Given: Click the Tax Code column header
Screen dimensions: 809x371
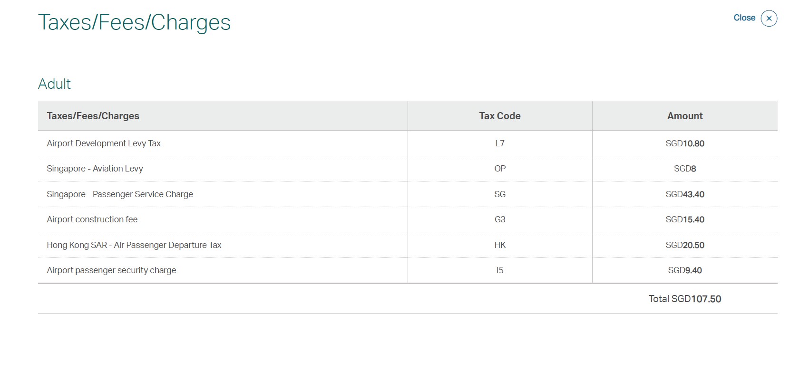Looking at the screenshot, I should click(500, 116).
